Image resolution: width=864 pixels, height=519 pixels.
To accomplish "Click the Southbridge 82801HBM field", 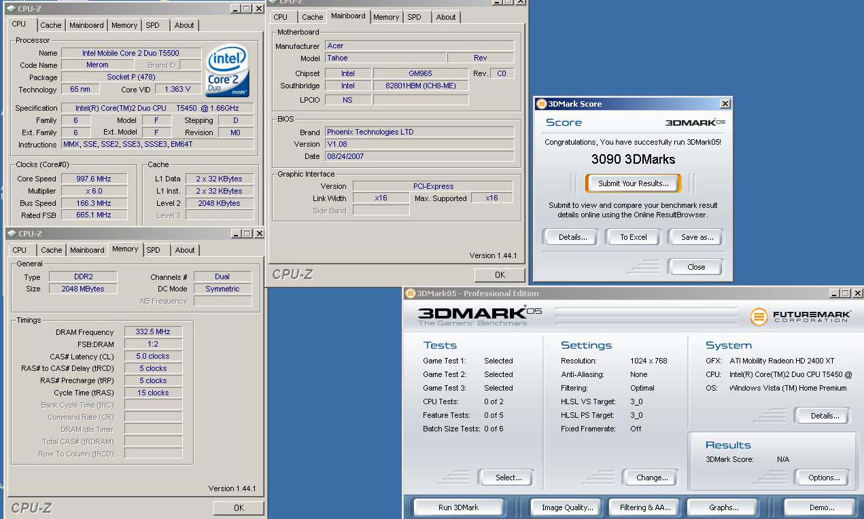I will click(x=421, y=86).
